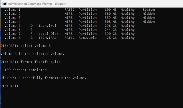This screenshot has width=183, height=108.
Task: Click the 'select volume 8' command line
Action: pos(36,46)
